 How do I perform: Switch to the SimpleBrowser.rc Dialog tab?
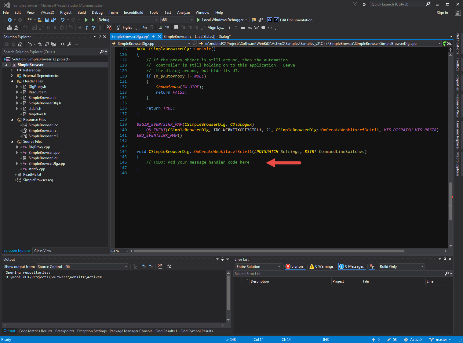tap(197, 37)
